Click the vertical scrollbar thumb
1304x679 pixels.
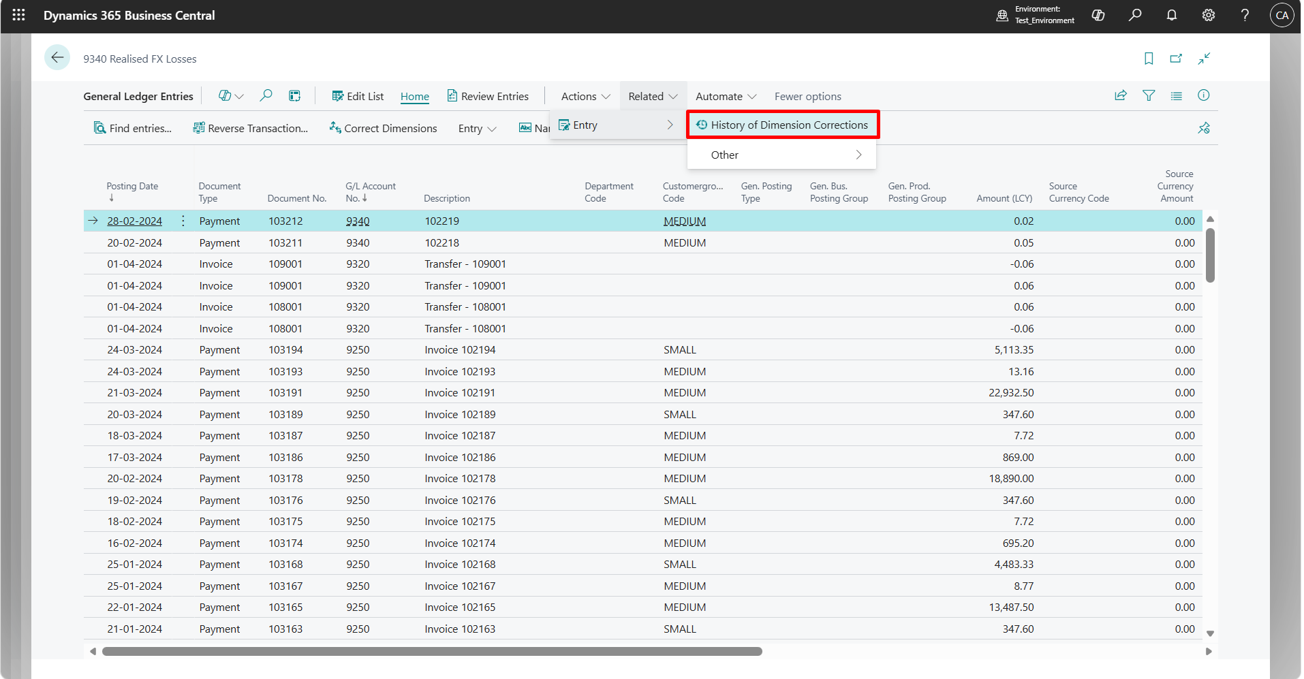pos(1210,255)
